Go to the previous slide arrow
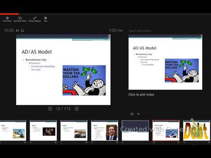The image size is (211, 158). 50,108
